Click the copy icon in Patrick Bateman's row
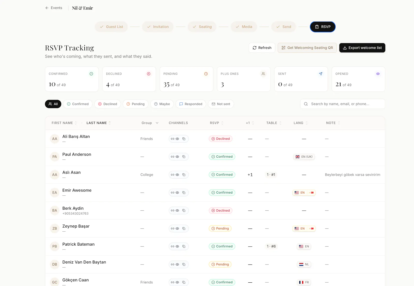 click(x=184, y=246)
